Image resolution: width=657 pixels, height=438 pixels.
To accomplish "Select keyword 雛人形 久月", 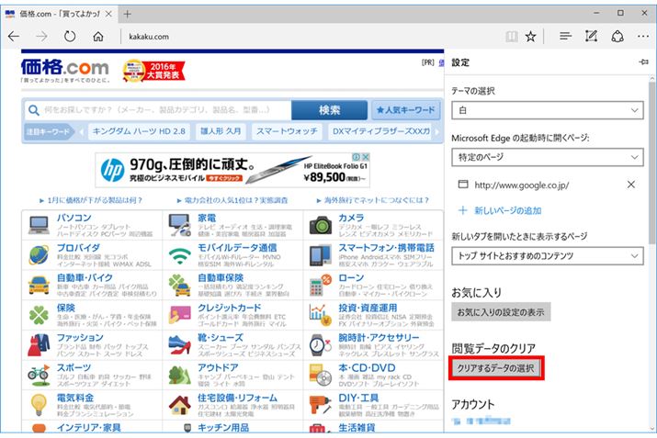I will tap(221, 131).
